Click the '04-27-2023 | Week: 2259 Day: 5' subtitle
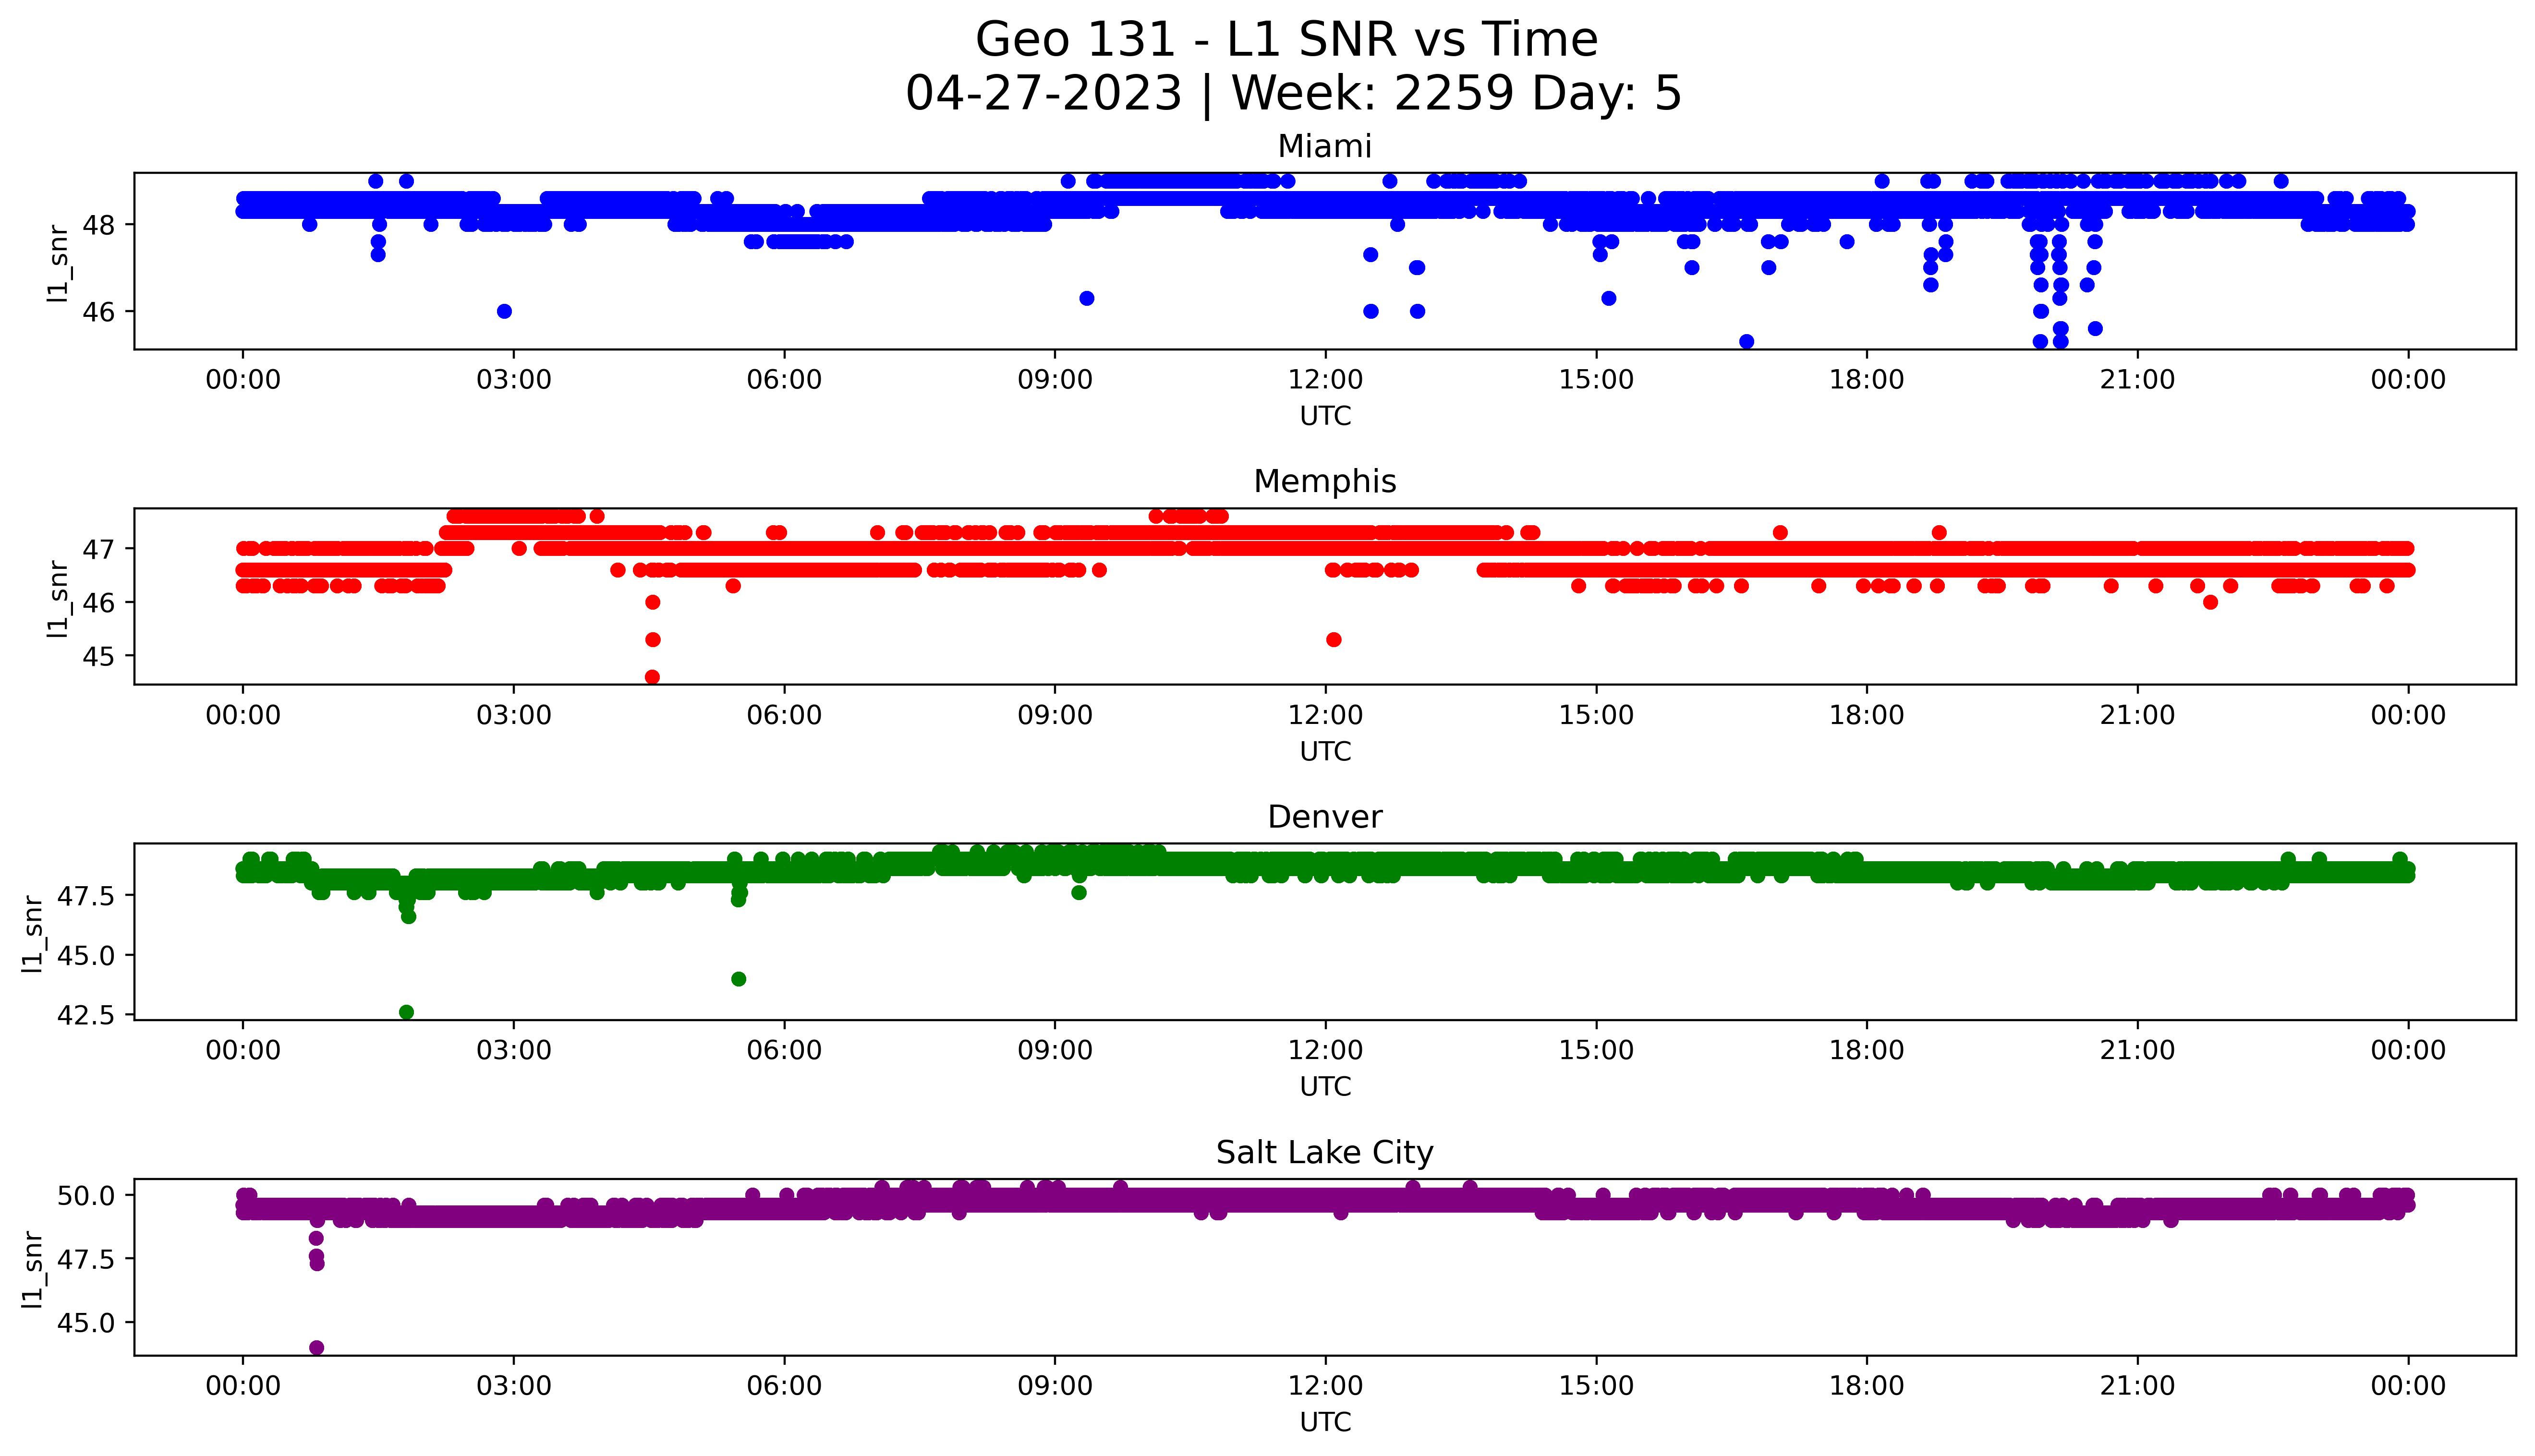Viewport: 2535px width, 1456px height. tap(1293, 93)
